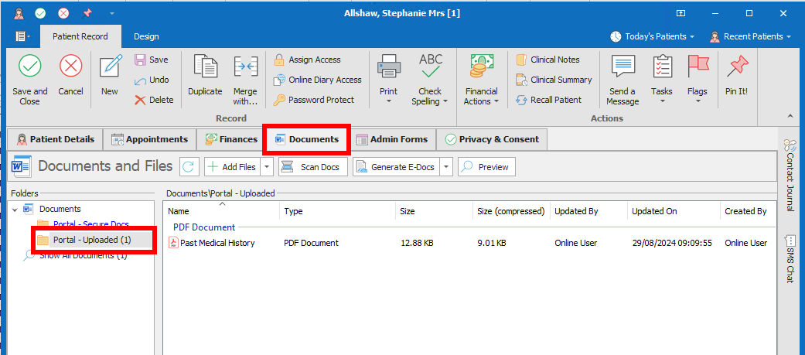Click the Save and Close icon

30,67
